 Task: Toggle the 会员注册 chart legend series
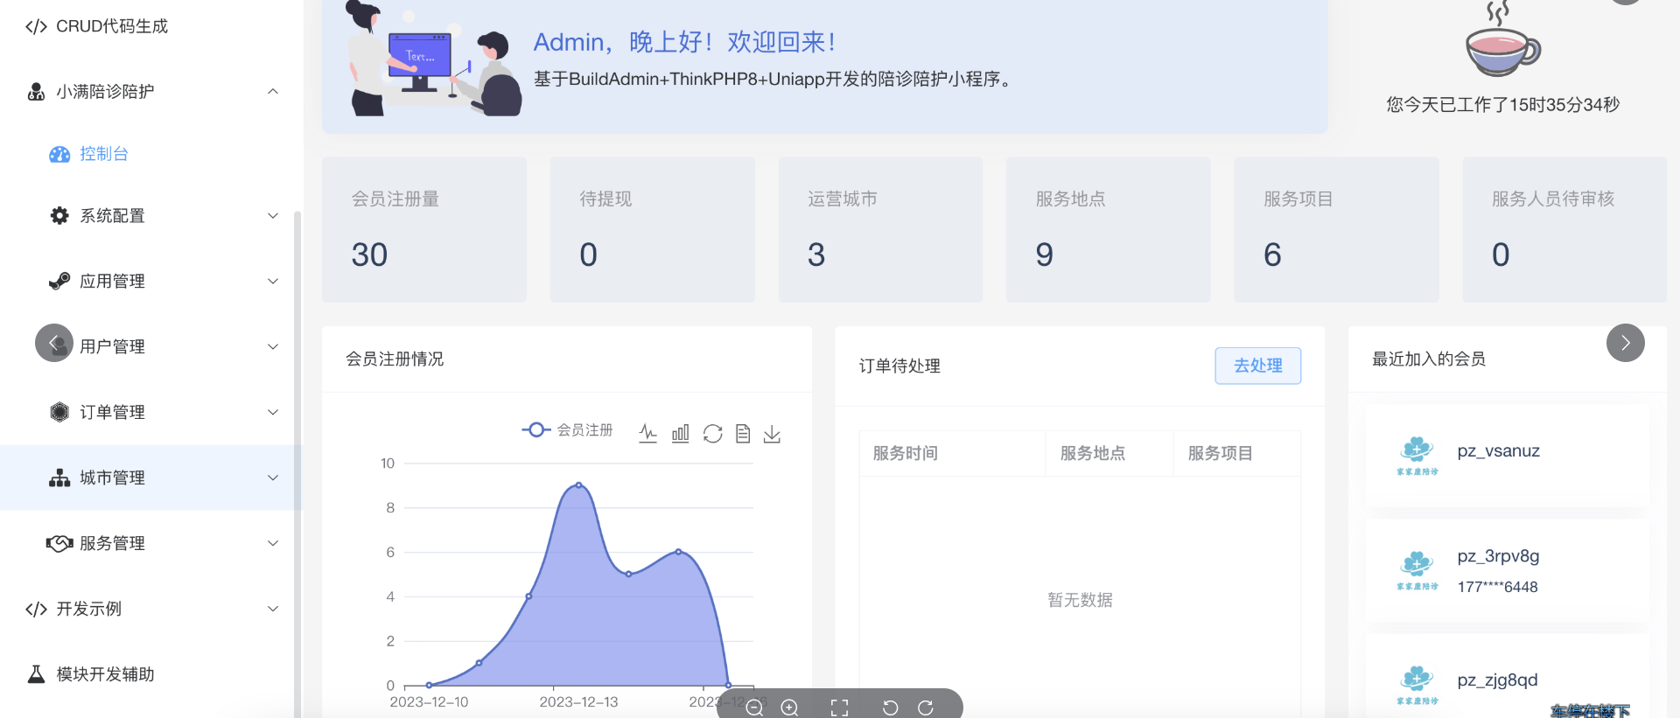(x=567, y=430)
